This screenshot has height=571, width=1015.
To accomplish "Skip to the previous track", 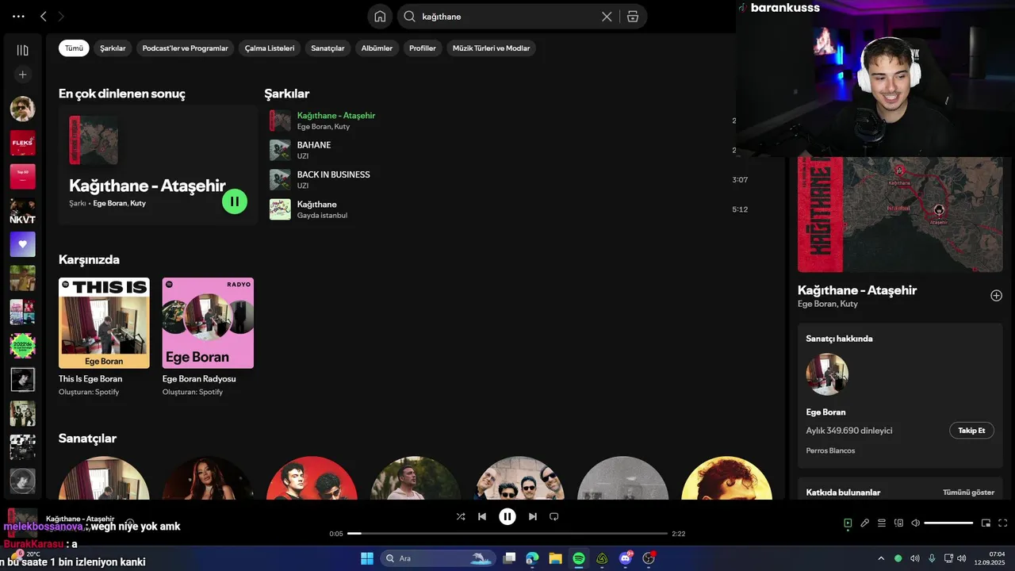I will [x=482, y=516].
